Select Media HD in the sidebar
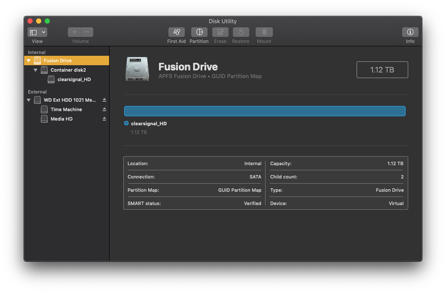 (x=61, y=119)
